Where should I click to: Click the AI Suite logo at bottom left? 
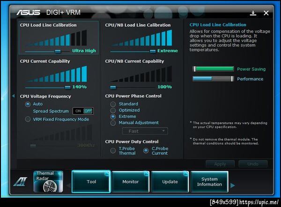(x=20, y=182)
